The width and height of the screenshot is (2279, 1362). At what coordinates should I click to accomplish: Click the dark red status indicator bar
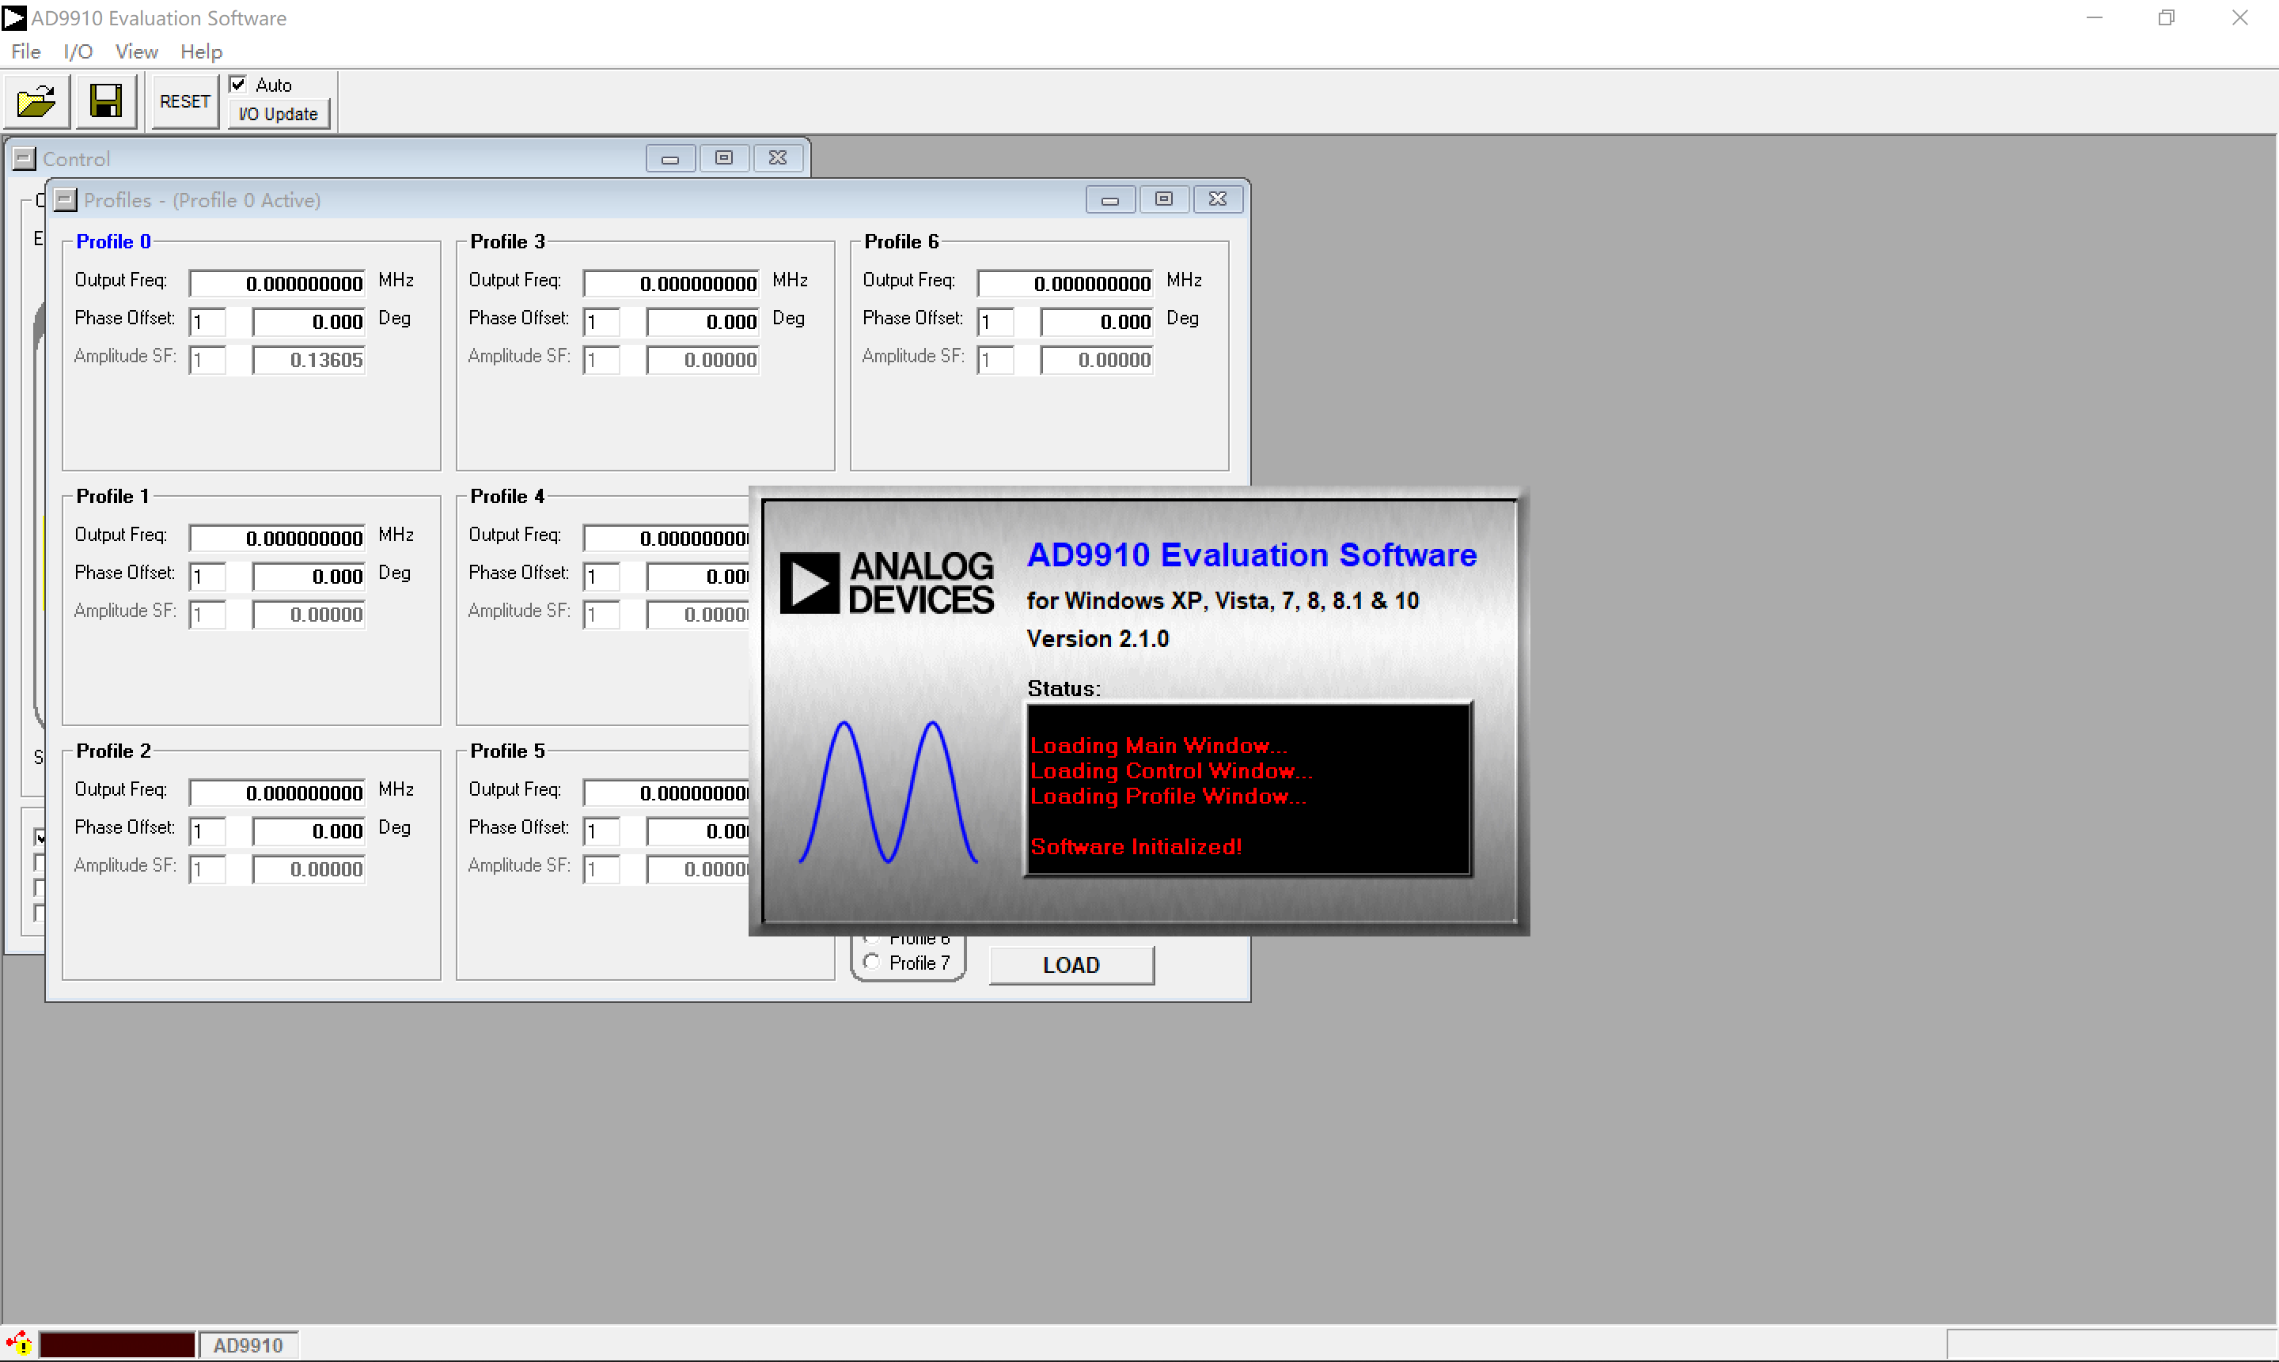tap(116, 1345)
